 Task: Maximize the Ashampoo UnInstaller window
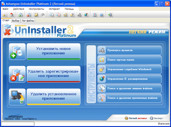[x=162, y=4]
